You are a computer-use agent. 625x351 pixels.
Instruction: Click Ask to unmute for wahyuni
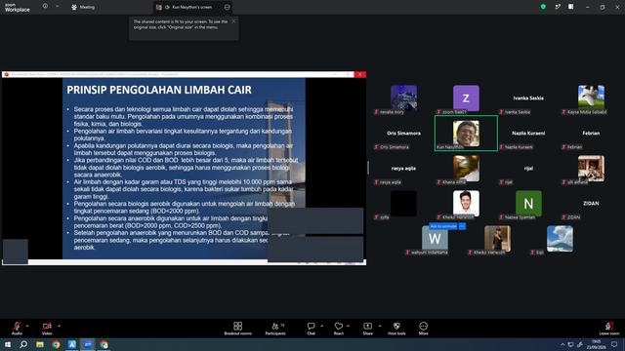[443, 226]
